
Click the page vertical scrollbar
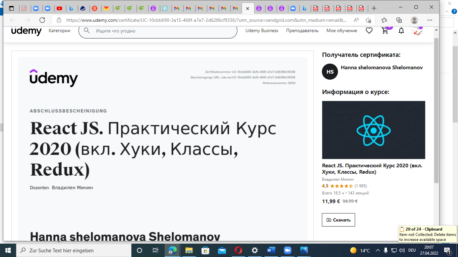436,110
